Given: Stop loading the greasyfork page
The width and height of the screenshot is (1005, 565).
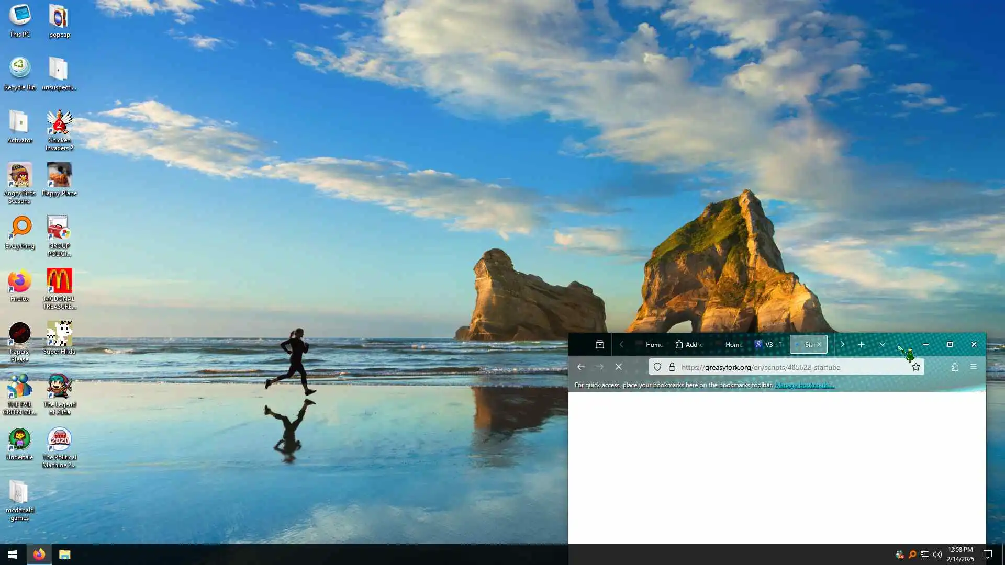Looking at the screenshot, I should [x=619, y=367].
